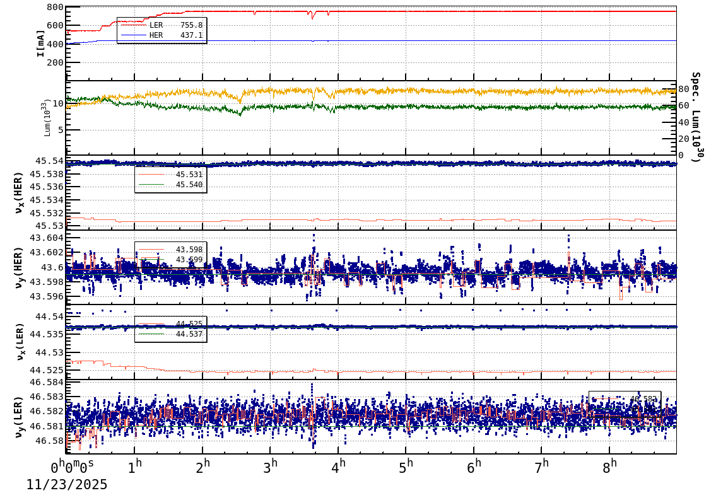Select the red LER current trace
This screenshot has height=493, width=728.
442,10
